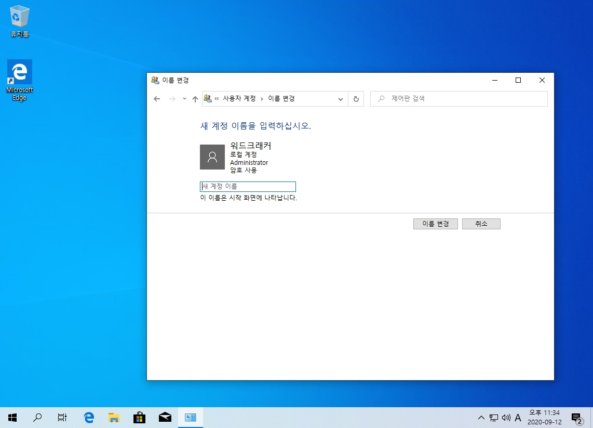Click the 이름 변경 rename button
Image resolution: width=593 pixels, height=428 pixels.
coord(435,224)
